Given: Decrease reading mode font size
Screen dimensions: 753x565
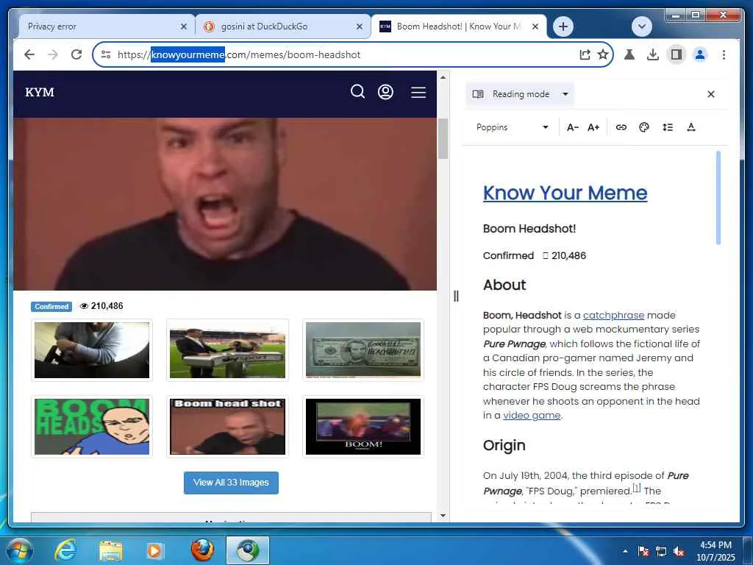Looking at the screenshot, I should pos(572,127).
